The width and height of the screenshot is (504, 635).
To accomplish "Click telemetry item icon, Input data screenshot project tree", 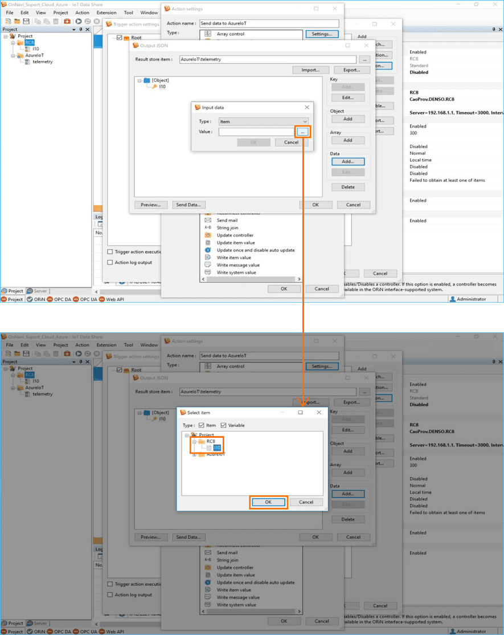I will click(27, 62).
